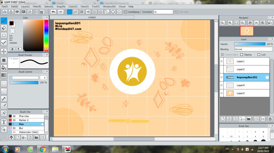Viewport: 274px width, 153px height.
Task: Select the rectangular Select tool
Action: tap(4, 84)
